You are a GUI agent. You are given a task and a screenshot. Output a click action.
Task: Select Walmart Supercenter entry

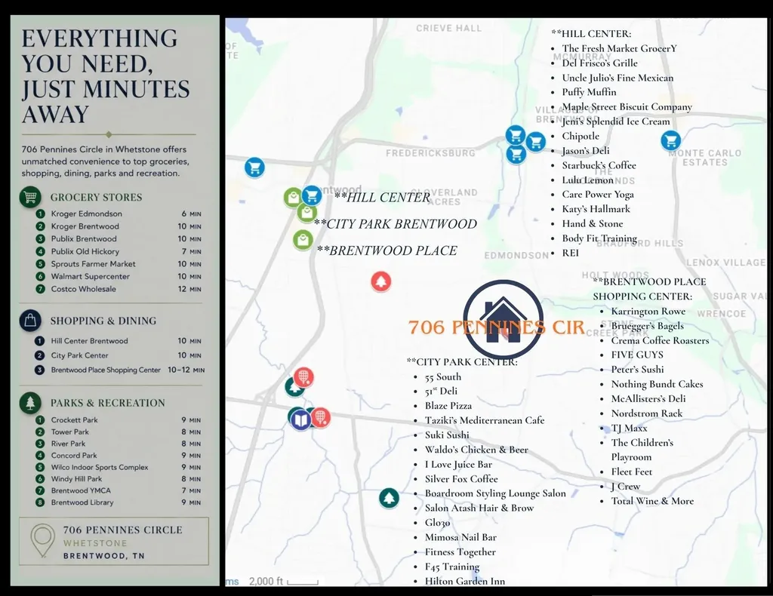(x=91, y=276)
